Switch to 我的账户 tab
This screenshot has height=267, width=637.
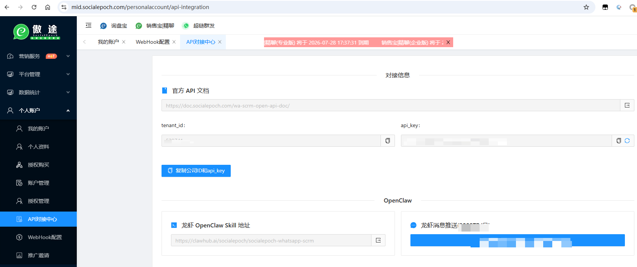(x=108, y=42)
